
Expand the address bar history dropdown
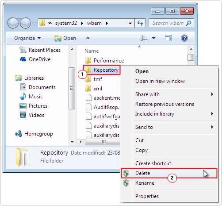[x=130, y=23]
